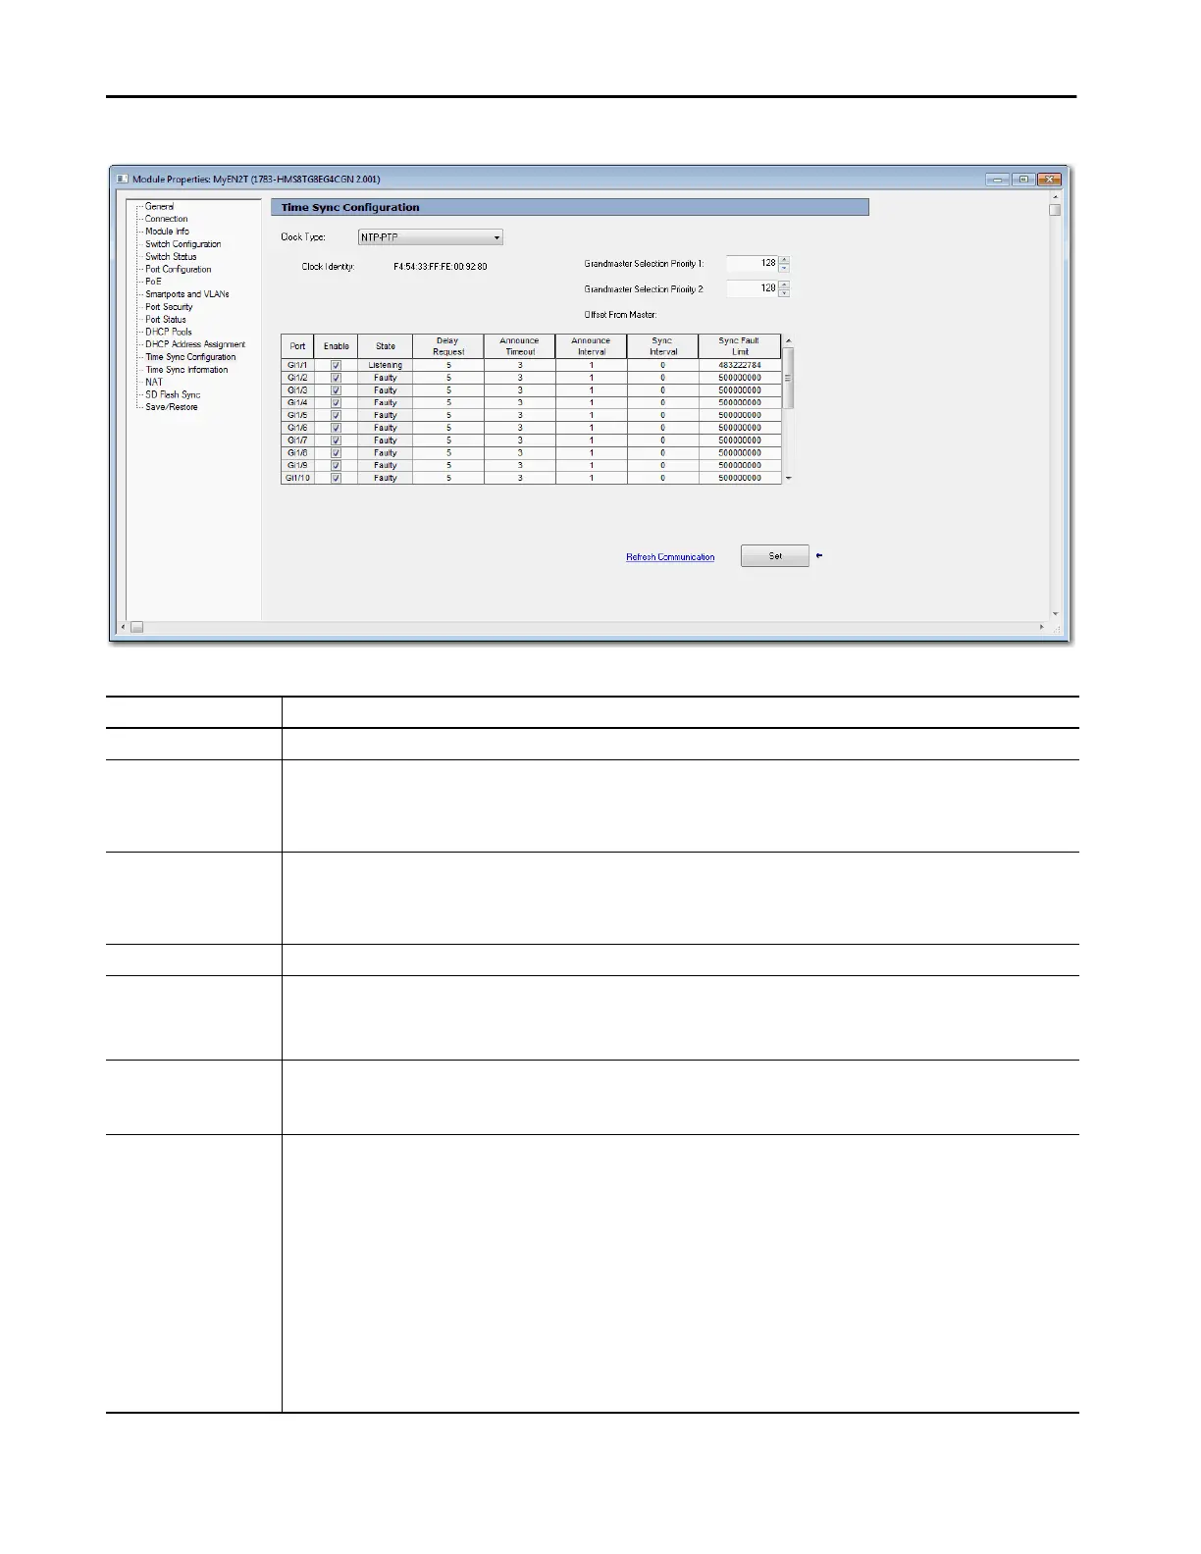Image resolution: width=1201 pixels, height=1554 pixels.
Task: Click the Sync Fault Limit column header
Action: [x=740, y=346]
